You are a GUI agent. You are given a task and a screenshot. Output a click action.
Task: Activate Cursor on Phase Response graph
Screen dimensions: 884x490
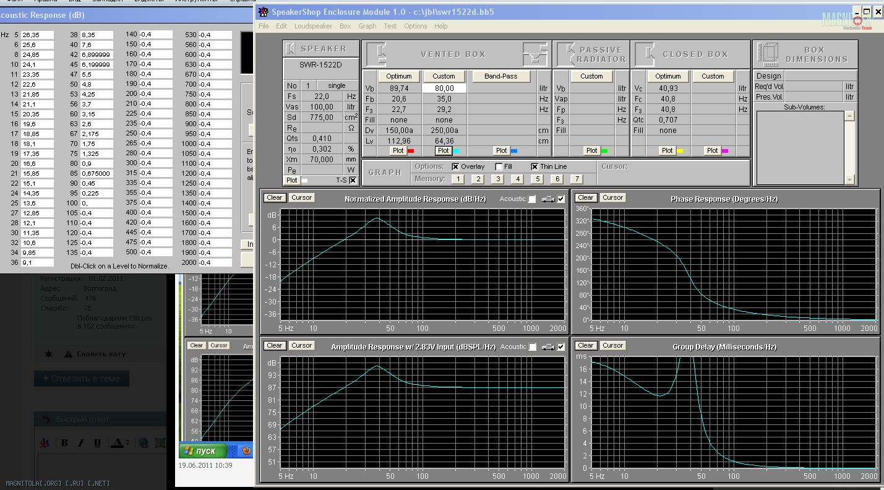(613, 198)
